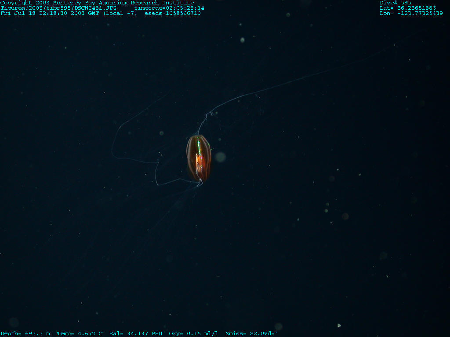Click the Dive# 595 label
Viewport: 450px width, 337px height.
tap(396, 3)
